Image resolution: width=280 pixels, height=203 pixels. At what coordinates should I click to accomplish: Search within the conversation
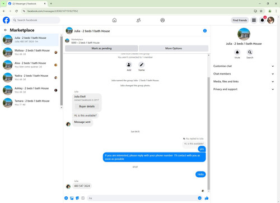click(x=250, y=52)
